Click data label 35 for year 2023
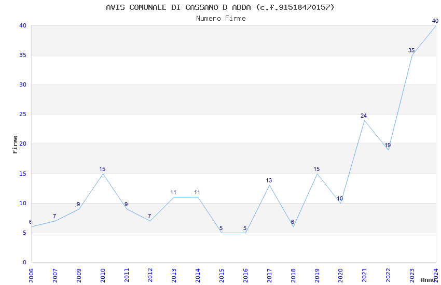Image resolution: width=441 pixels, height=285 pixels. click(x=411, y=51)
